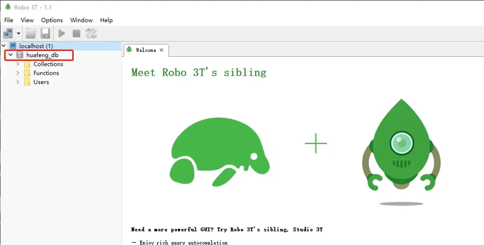Switch to the Welcome tab
484x245 pixels.
(146, 50)
